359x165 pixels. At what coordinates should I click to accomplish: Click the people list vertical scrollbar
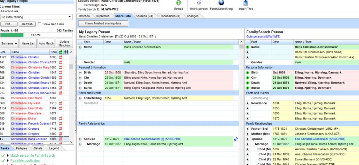tap(71, 97)
